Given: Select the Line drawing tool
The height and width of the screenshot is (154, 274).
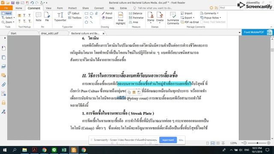Looking at the screenshot, I should coord(91,22).
